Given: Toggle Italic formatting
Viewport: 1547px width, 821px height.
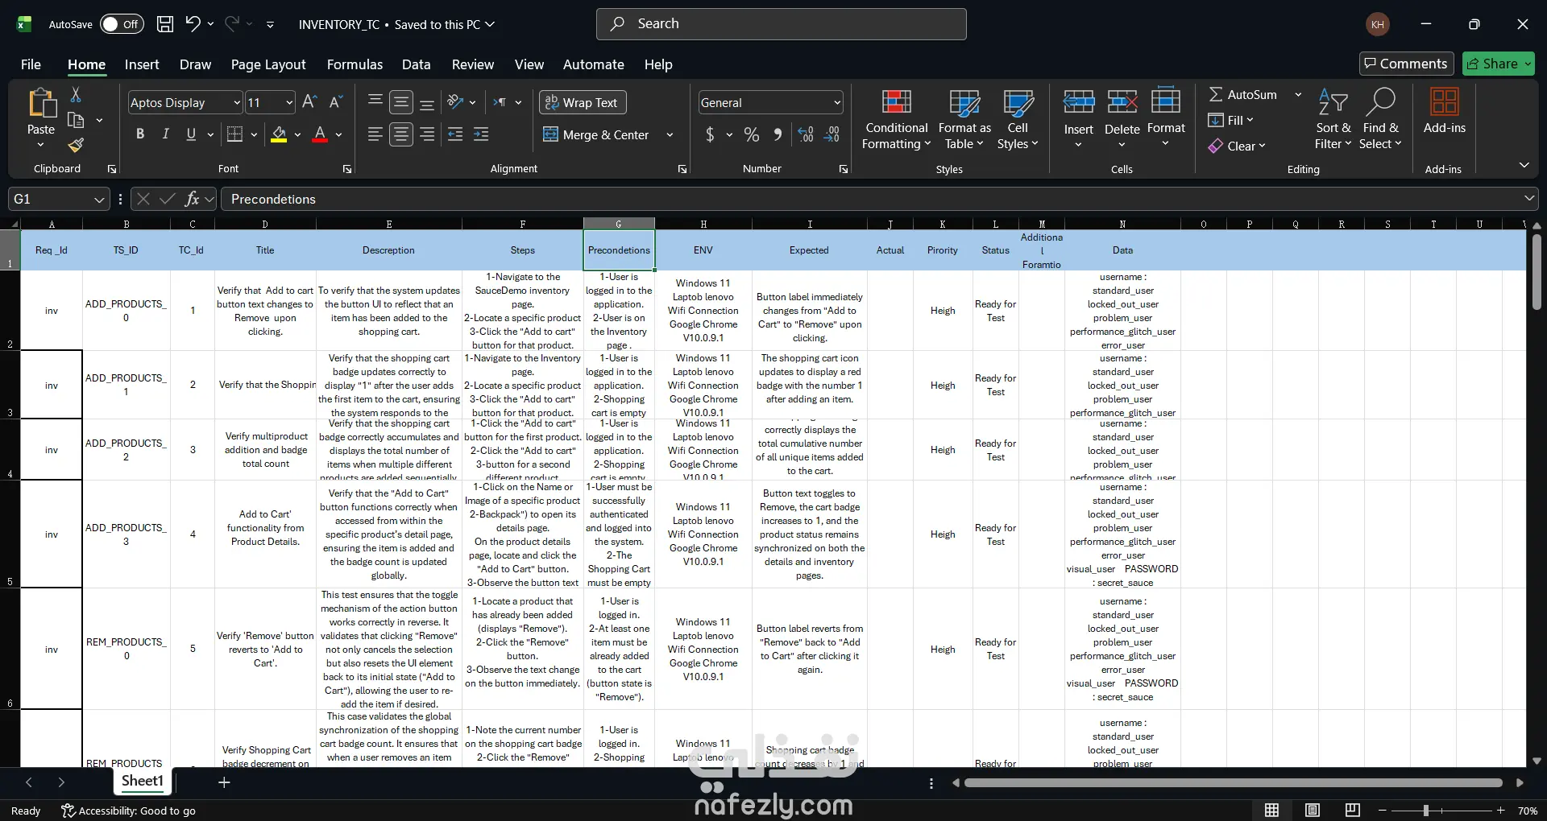Looking at the screenshot, I should 166,134.
